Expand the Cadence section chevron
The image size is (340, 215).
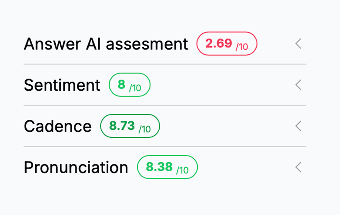point(298,126)
